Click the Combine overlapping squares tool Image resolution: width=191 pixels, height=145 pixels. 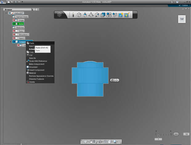click(103, 15)
